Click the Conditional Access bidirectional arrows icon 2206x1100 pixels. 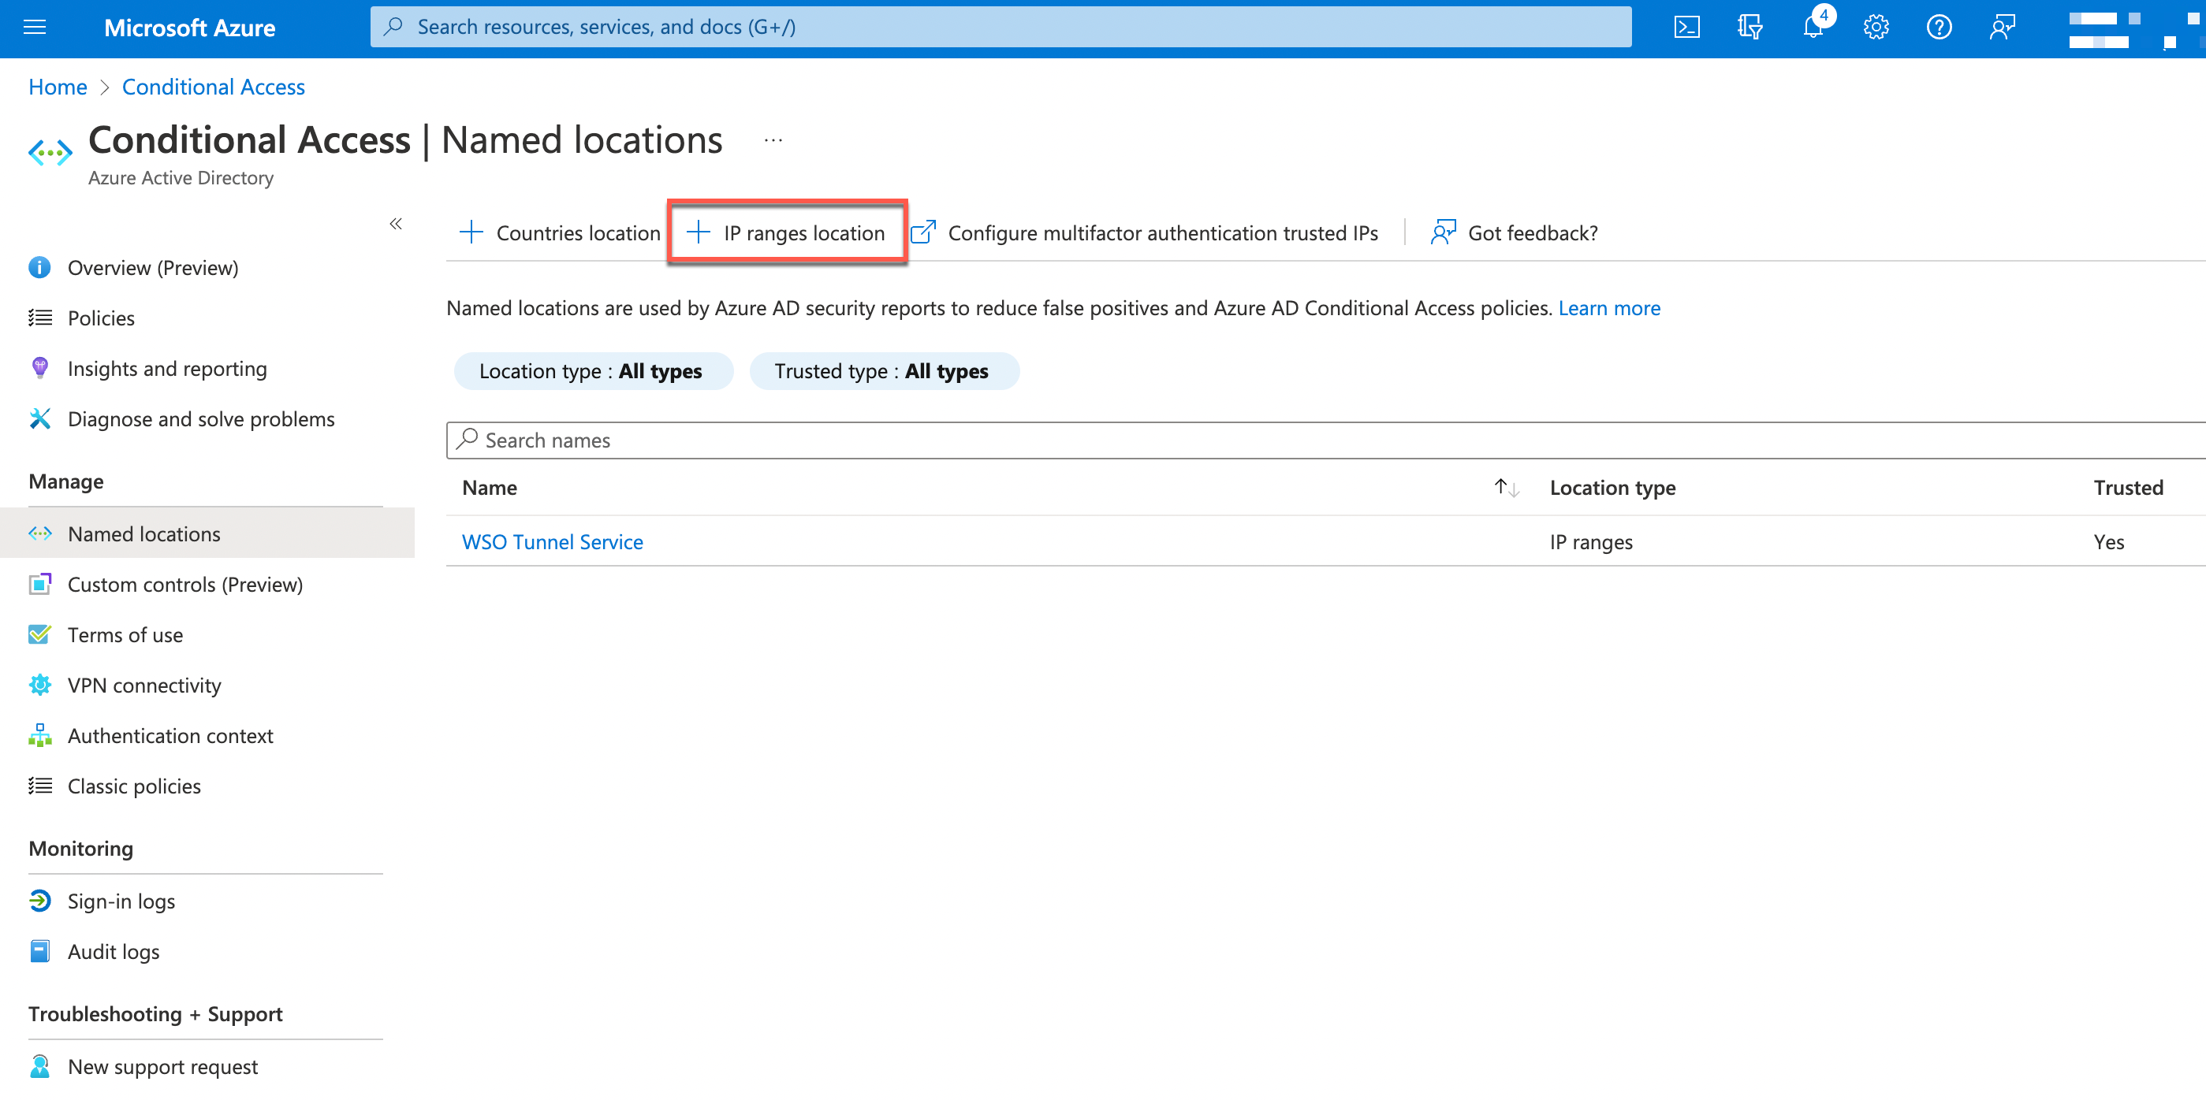coord(50,152)
